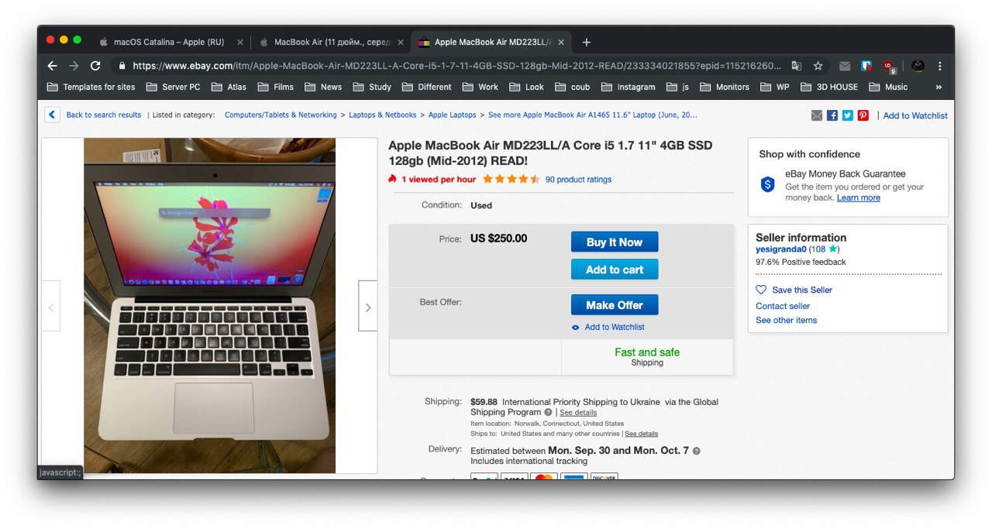Click the back arrow beside search results

pyautogui.click(x=52, y=115)
